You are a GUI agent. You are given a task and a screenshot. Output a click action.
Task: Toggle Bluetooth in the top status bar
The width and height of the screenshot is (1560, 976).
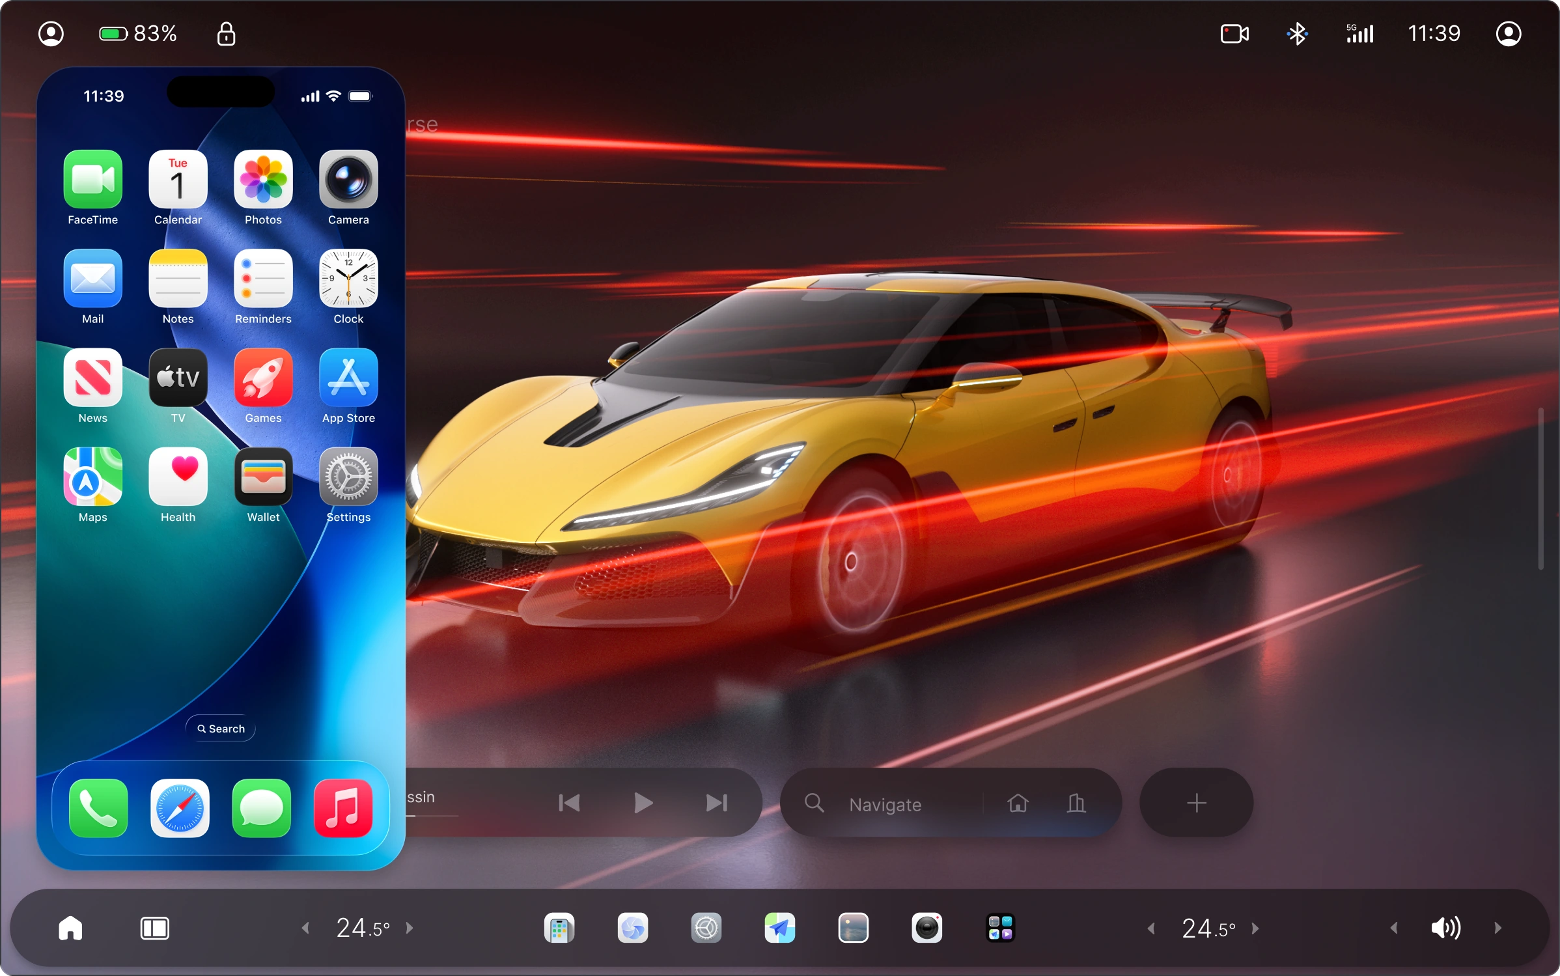point(1297,33)
